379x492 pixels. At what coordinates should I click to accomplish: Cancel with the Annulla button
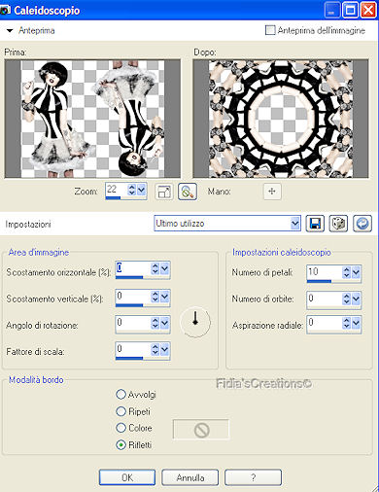click(190, 477)
